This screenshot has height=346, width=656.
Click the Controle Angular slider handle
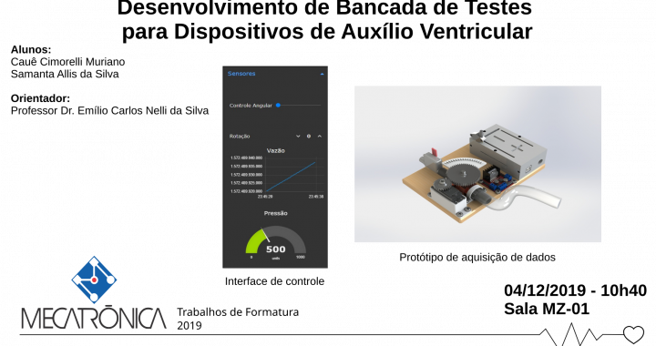coord(278,106)
